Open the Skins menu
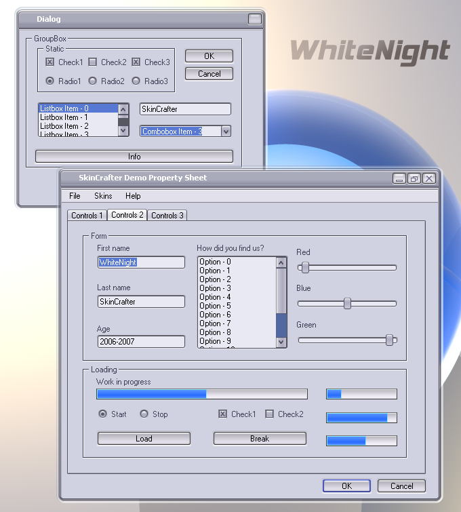 click(x=103, y=196)
